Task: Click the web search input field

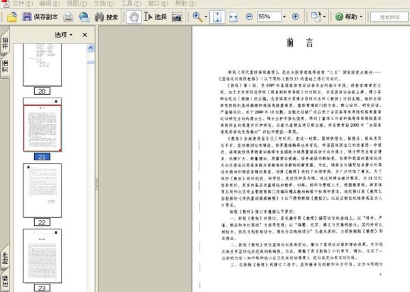Action: (x=389, y=17)
